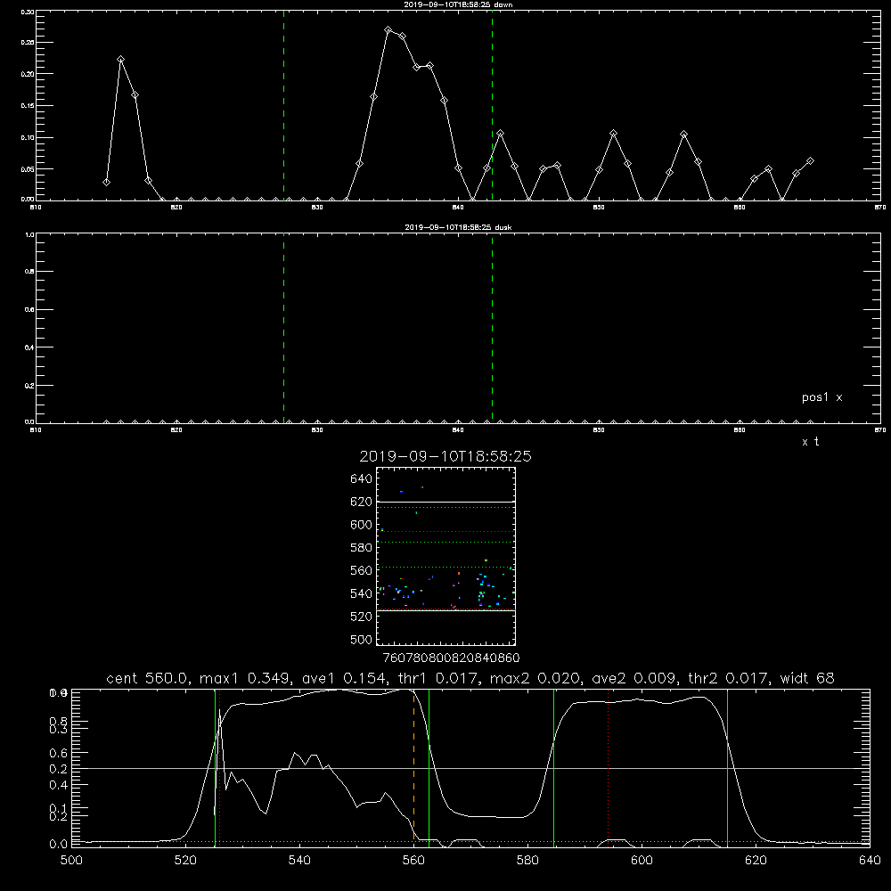
Task: Click the right green dashed line in dawn plot
Action: coord(492,106)
